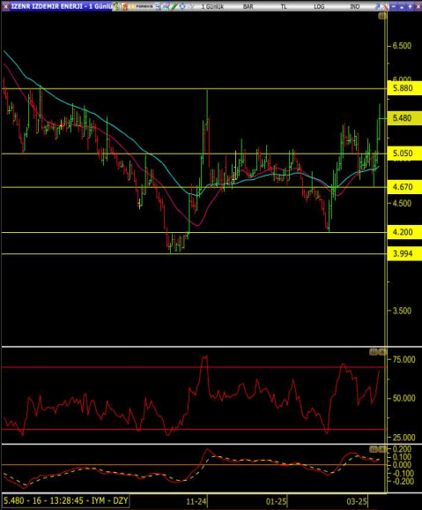Toggle the MACD panel settings button
This screenshot has height=510, width=422.
pos(374,449)
